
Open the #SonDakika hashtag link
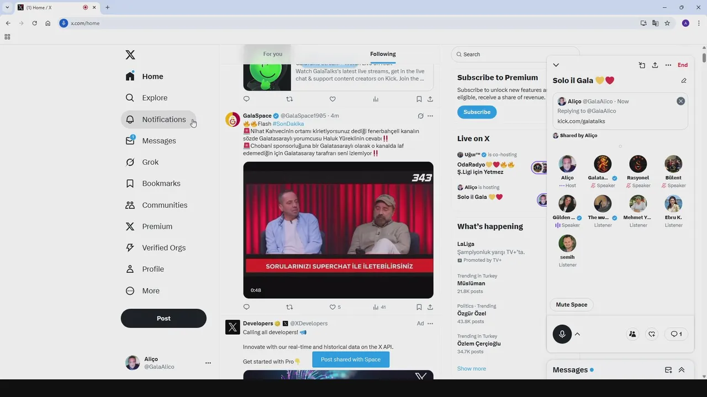tap(288, 124)
